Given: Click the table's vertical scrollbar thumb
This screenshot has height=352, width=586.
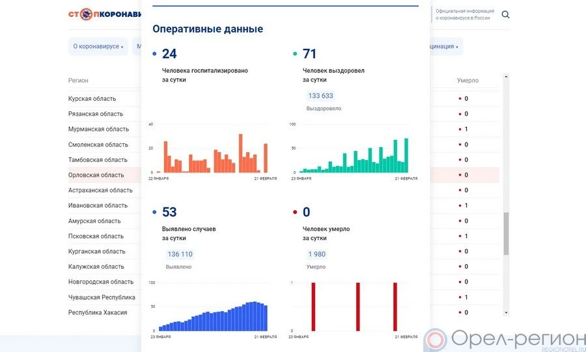Looking at the screenshot, I should tap(507, 233).
